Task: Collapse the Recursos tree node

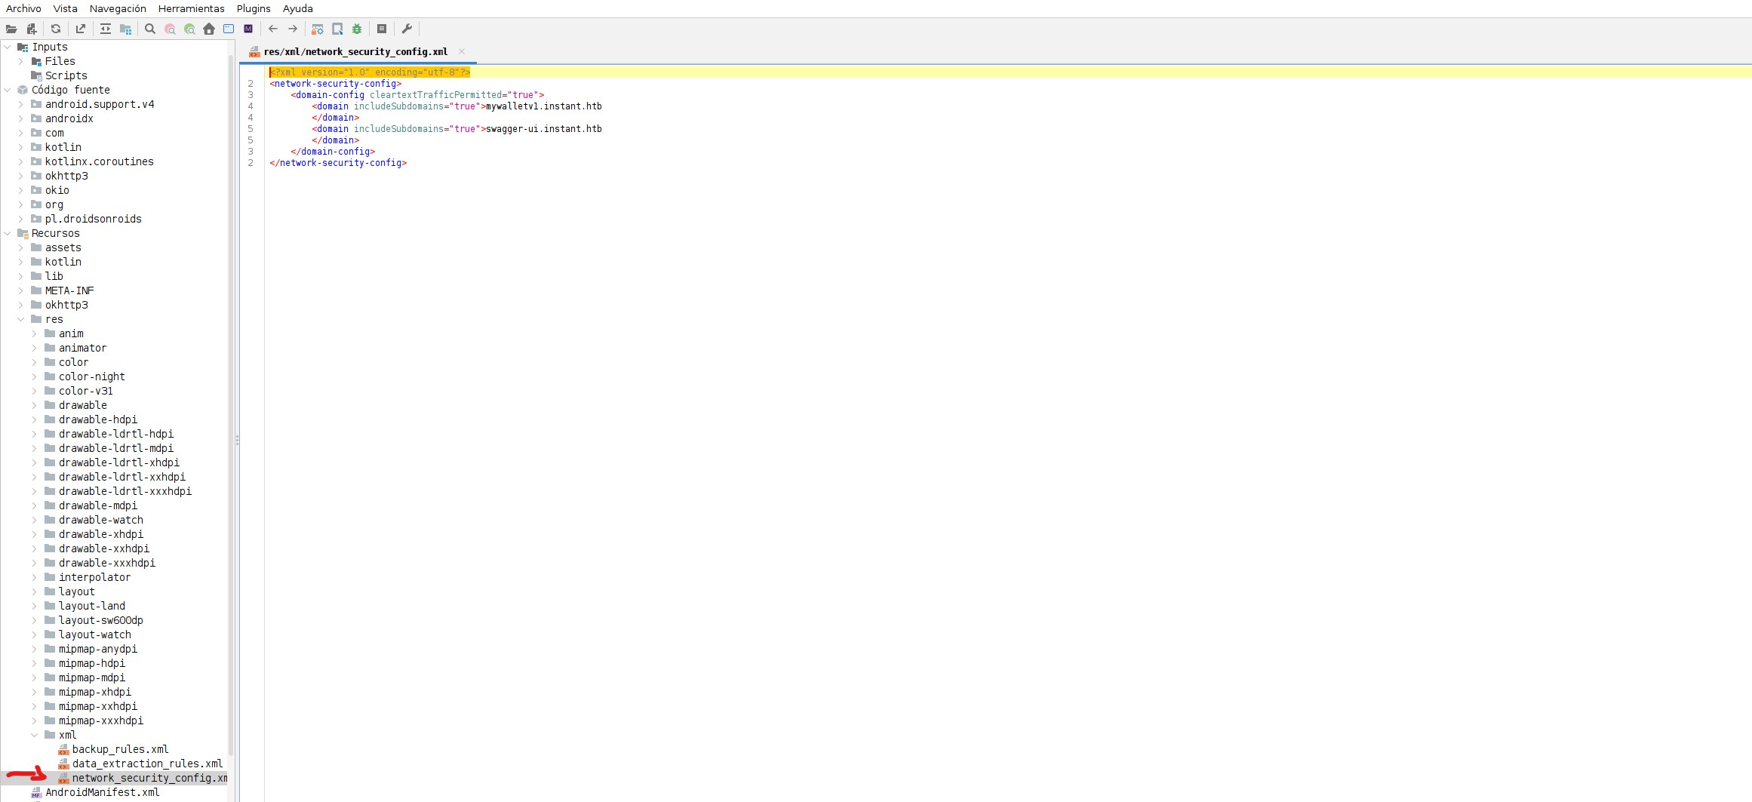Action: point(8,233)
